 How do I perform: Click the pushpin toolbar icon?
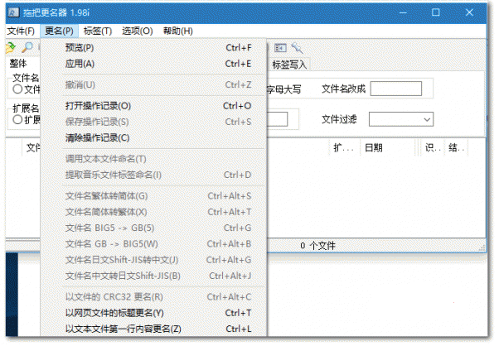pyautogui.click(x=298, y=48)
